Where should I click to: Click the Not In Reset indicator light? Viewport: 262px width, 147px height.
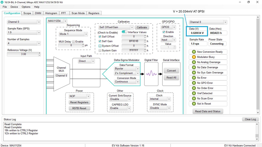click(x=194, y=104)
